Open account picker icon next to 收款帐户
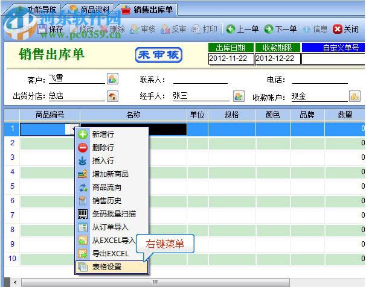This screenshot has height=287, width=366. click(355, 96)
